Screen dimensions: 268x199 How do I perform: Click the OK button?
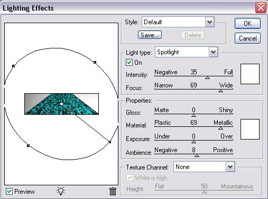[x=247, y=24]
